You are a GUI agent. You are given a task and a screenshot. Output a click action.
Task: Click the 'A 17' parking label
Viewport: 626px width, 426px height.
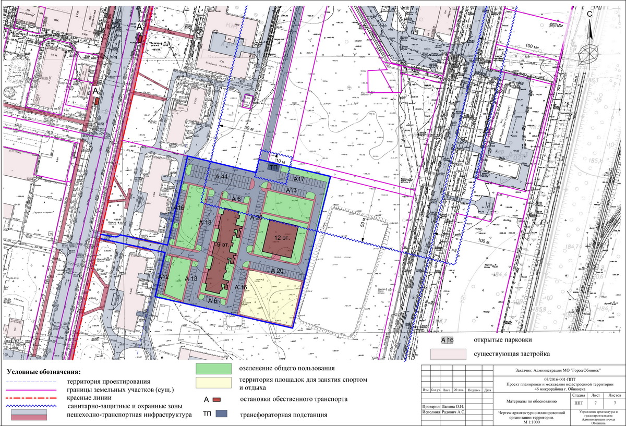point(299,179)
